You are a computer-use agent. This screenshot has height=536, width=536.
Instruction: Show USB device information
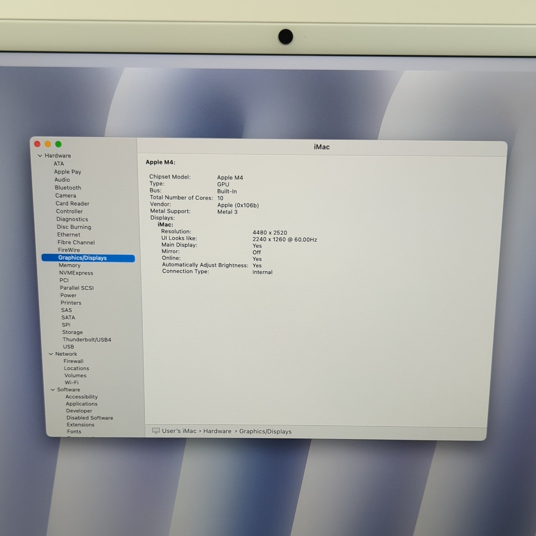click(x=69, y=347)
